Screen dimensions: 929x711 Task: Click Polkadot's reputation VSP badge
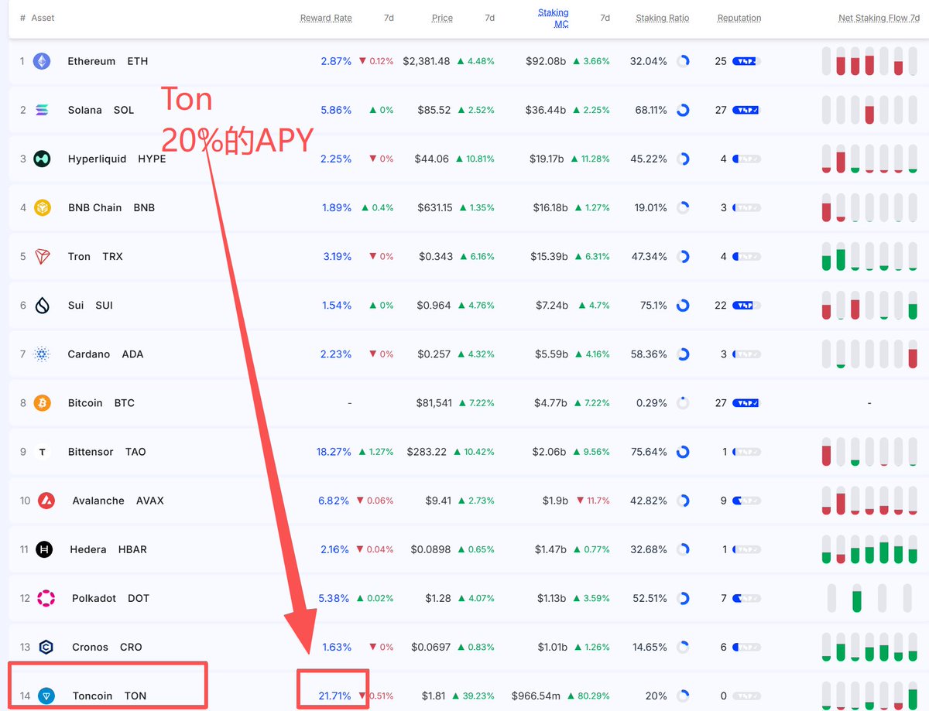(746, 598)
